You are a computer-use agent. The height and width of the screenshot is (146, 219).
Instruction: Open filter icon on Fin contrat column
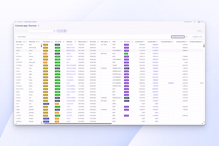pyautogui.click(x=98, y=42)
